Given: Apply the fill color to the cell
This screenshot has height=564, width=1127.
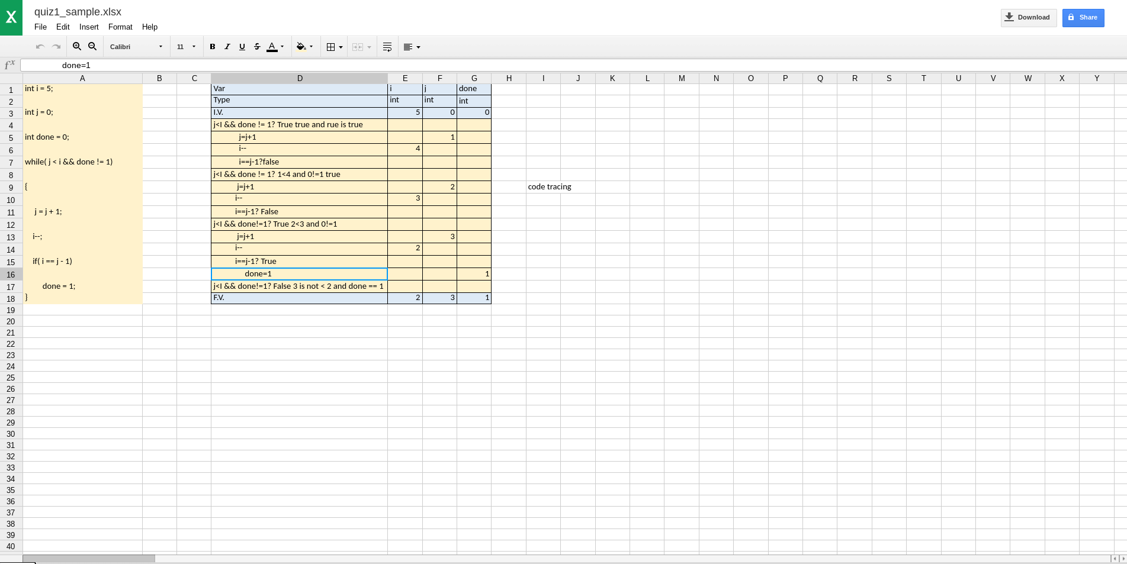Looking at the screenshot, I should click(301, 47).
